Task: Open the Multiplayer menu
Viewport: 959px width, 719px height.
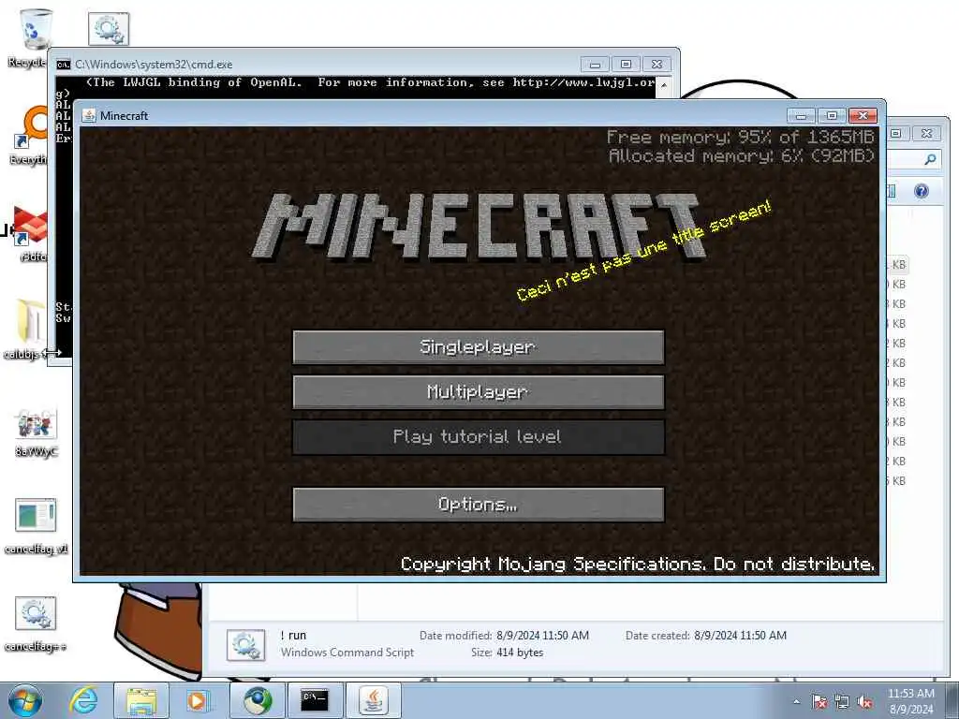Action: click(x=479, y=392)
